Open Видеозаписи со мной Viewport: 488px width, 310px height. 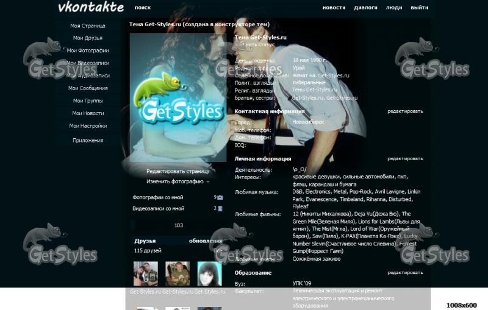point(159,208)
